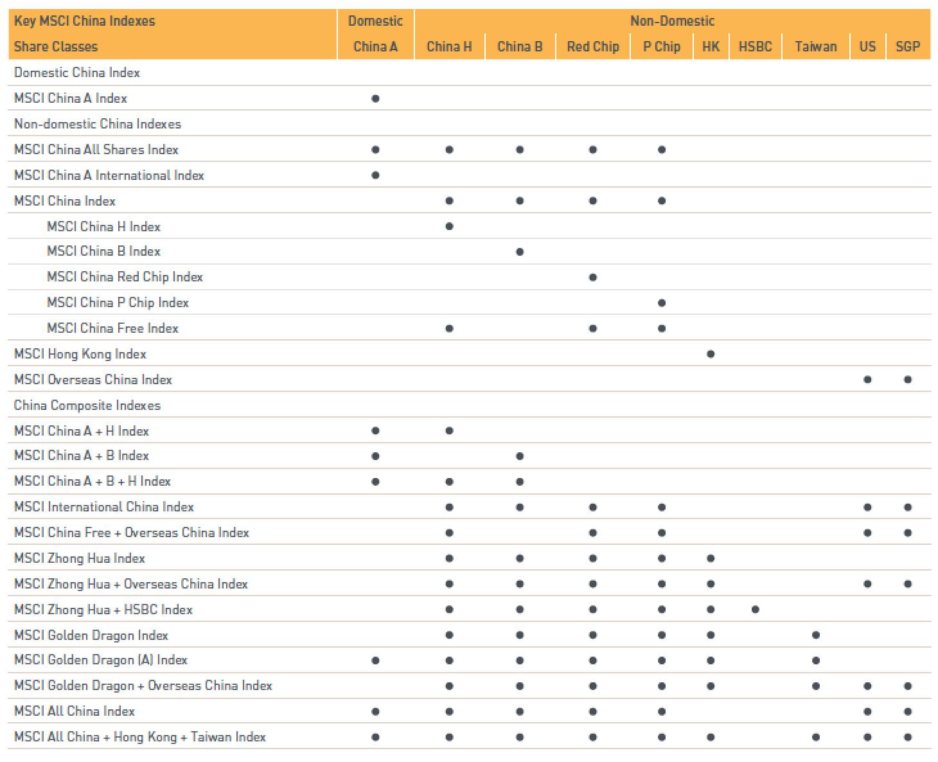Select the 'China B' column header
The height and width of the screenshot is (762, 938).
click(520, 47)
